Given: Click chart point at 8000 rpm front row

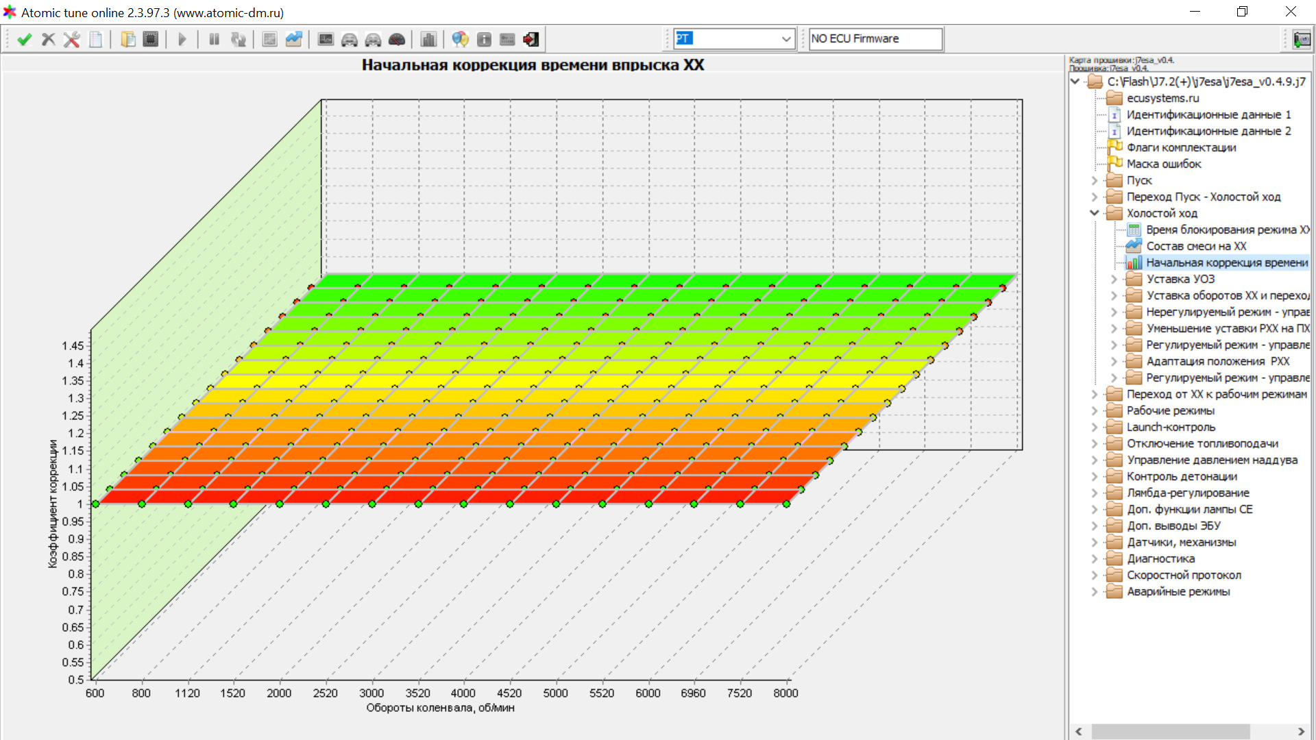Looking at the screenshot, I should tap(786, 504).
